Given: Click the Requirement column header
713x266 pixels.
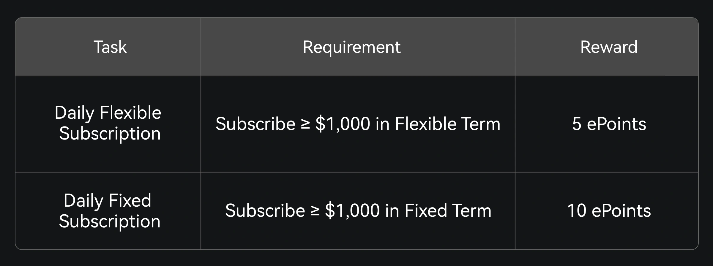Looking at the screenshot, I should coord(351,47).
